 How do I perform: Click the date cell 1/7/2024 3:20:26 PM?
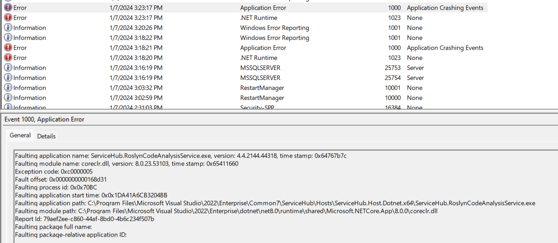[136, 28]
